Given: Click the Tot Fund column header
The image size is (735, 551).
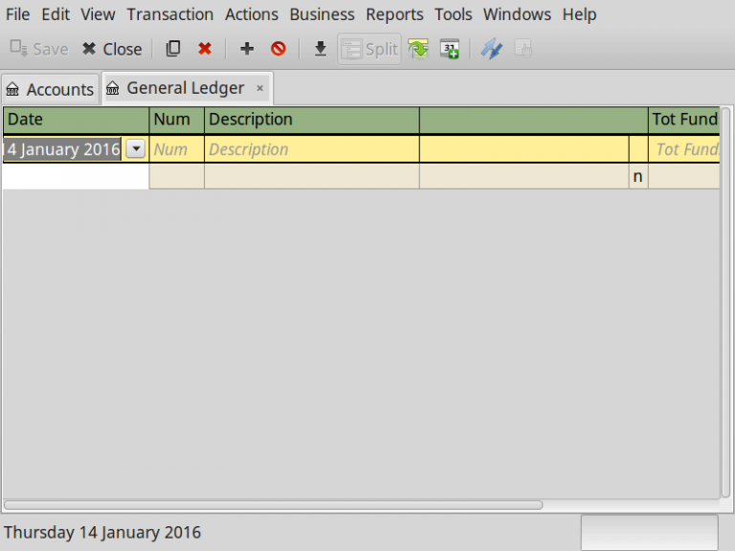Looking at the screenshot, I should click(684, 120).
